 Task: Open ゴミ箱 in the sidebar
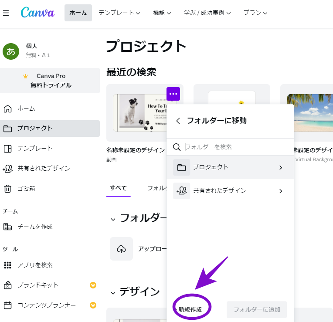(x=50, y=189)
